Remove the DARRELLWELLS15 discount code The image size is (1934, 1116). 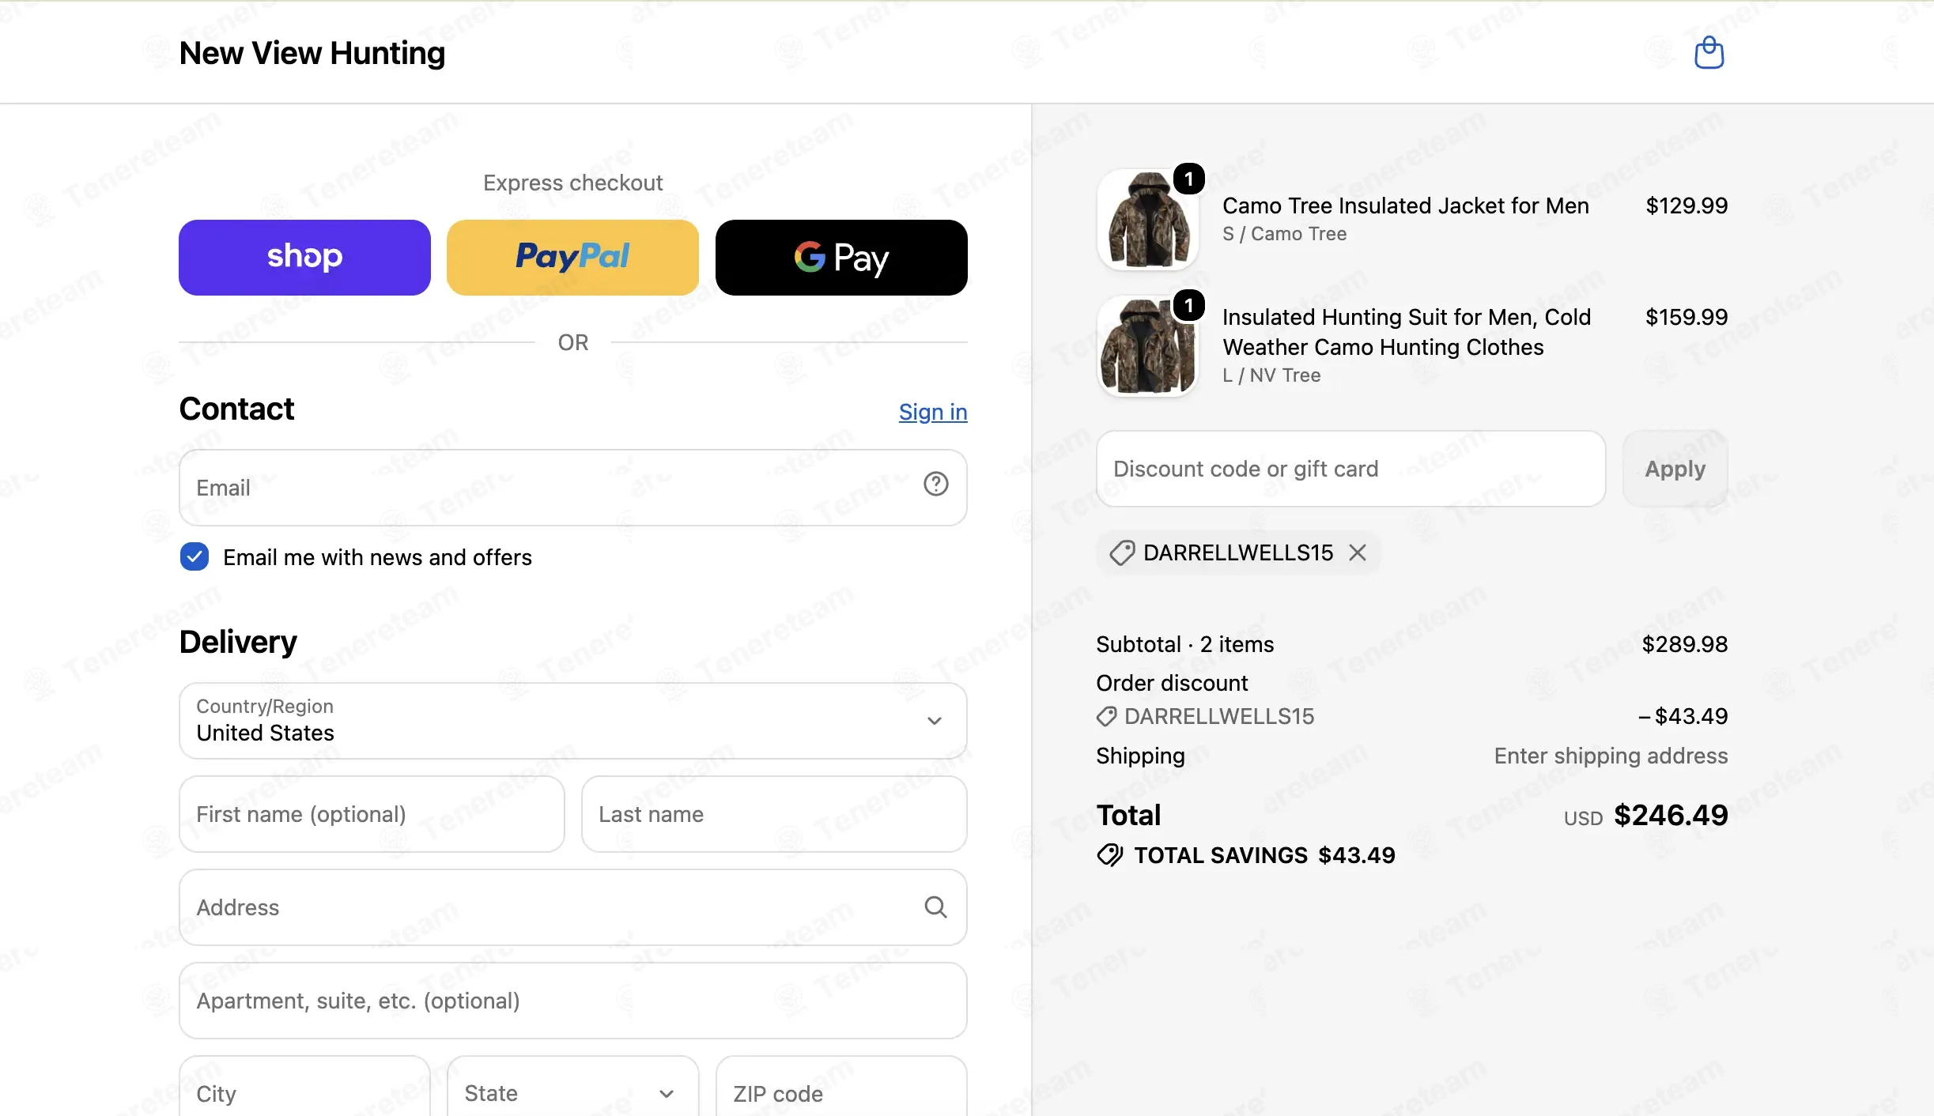1358,552
